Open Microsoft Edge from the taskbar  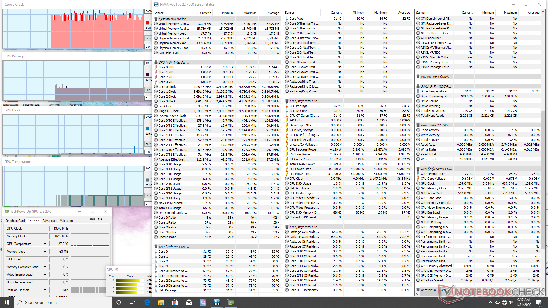(147, 302)
